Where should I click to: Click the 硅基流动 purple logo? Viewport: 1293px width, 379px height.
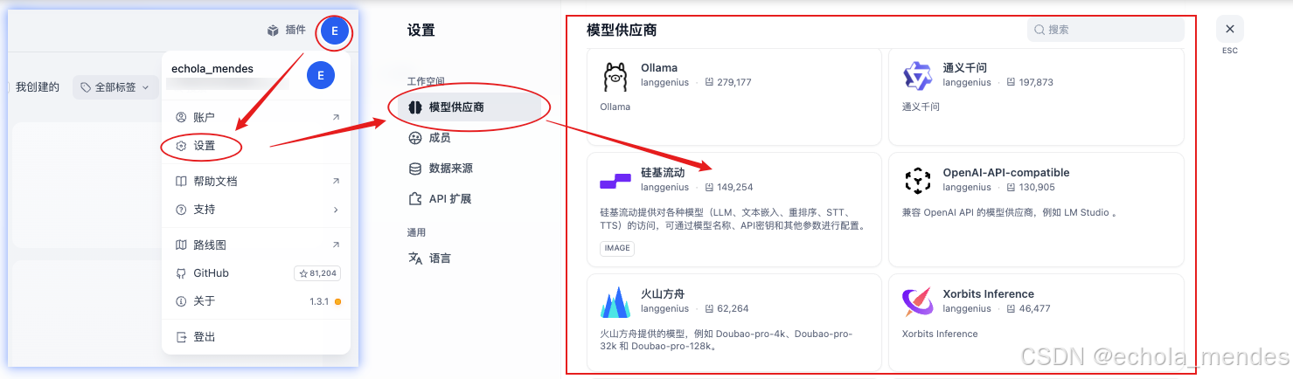[x=615, y=181]
